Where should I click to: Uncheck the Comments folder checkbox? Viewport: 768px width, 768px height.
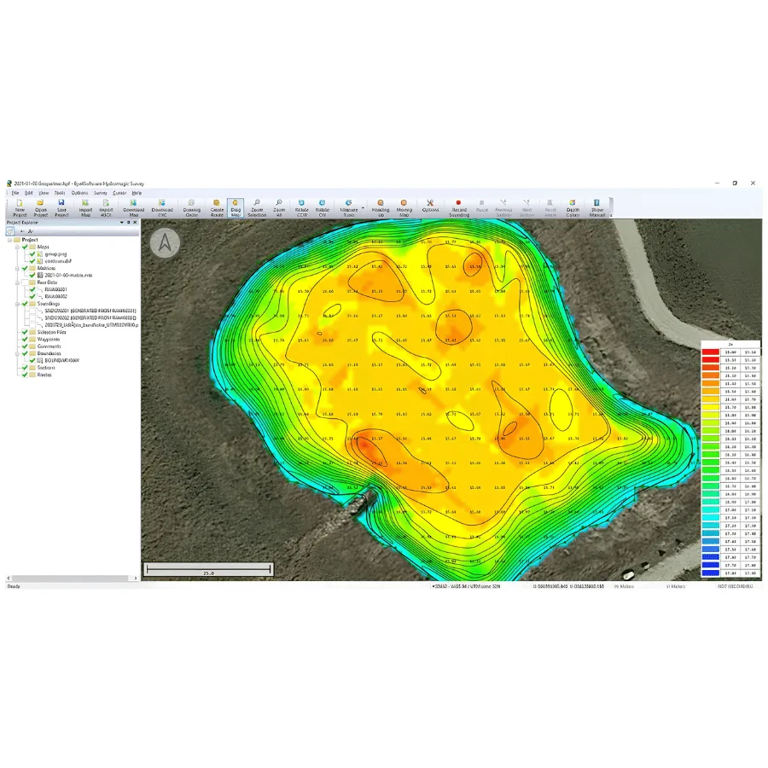25,346
